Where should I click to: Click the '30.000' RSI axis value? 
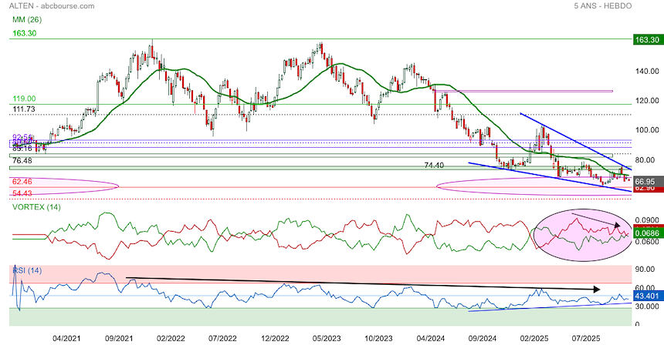tap(647, 306)
